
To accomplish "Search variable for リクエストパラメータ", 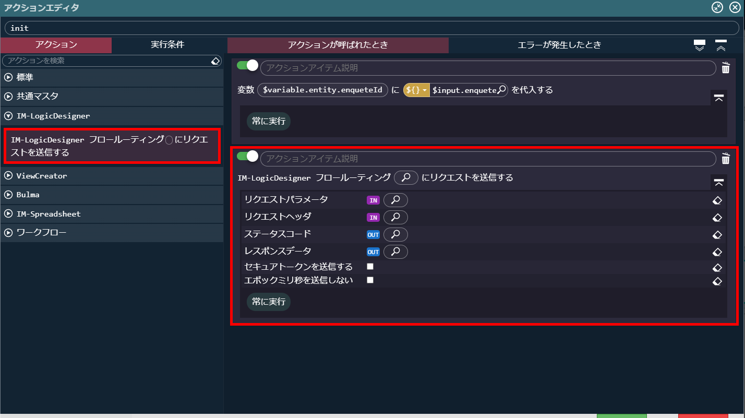I will [395, 200].
